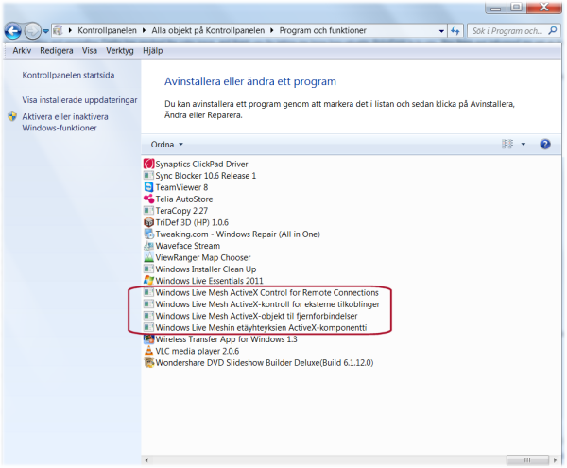
Task: Select Synaptics ClickPad Driver entry text
Action: coord(201,164)
